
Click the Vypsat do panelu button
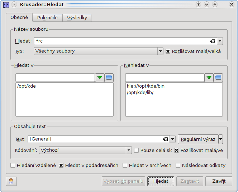(x=123, y=181)
